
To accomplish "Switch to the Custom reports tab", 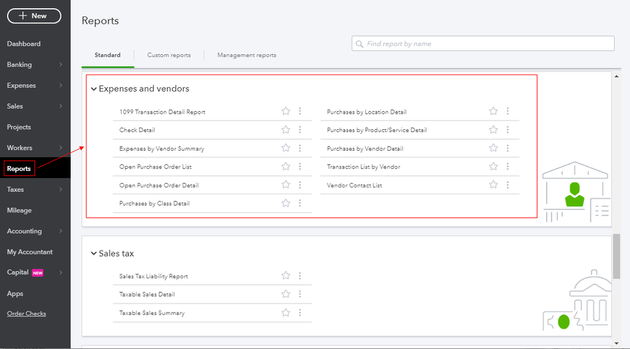I will tap(169, 55).
